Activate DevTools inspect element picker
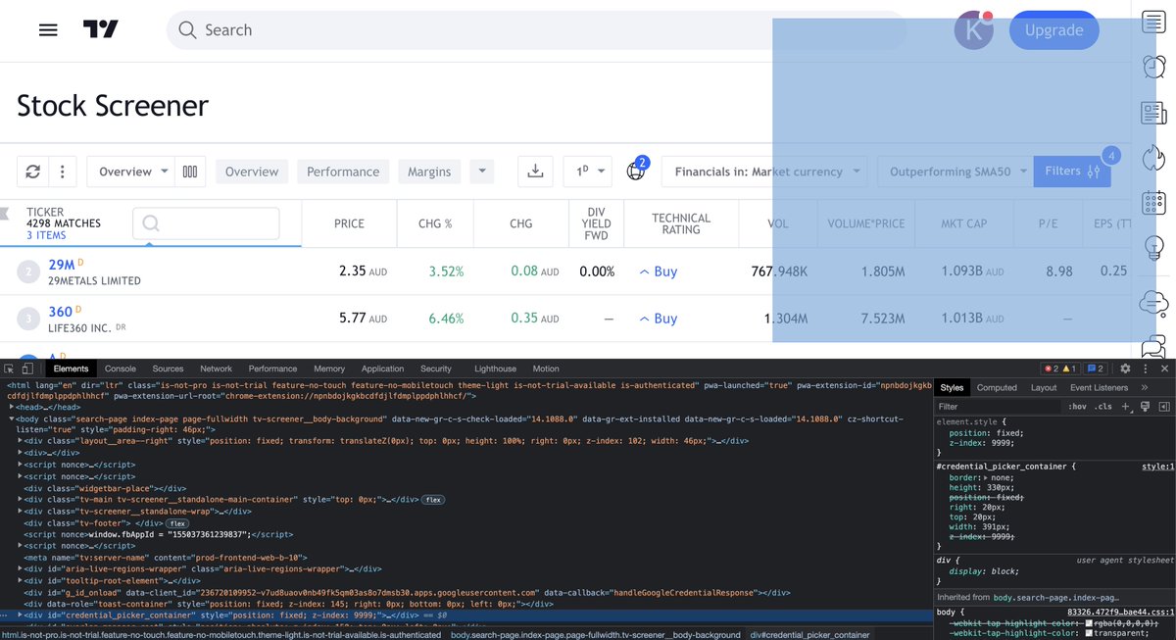 point(9,369)
